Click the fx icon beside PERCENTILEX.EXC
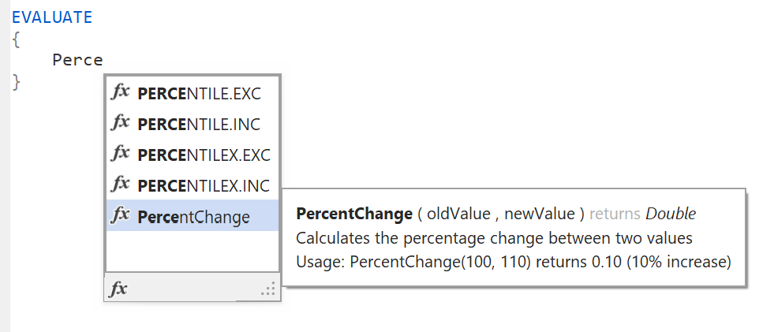 [120, 153]
